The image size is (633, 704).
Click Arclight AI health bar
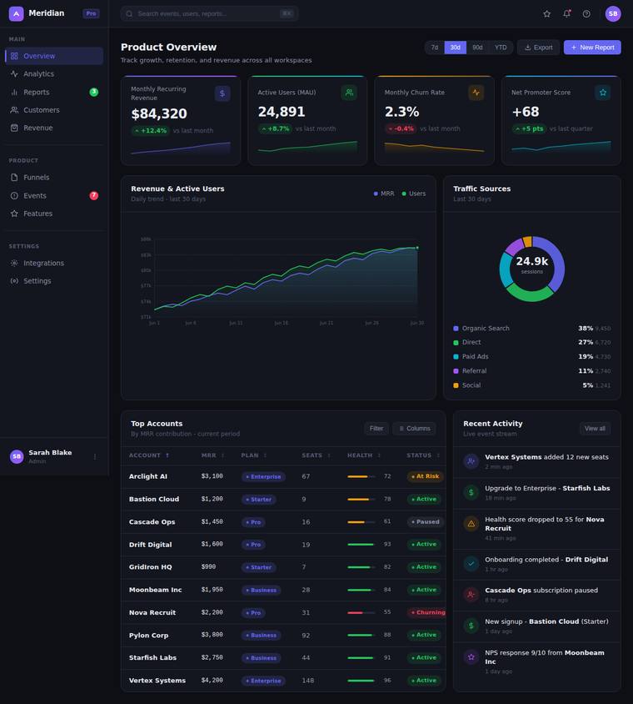click(361, 476)
